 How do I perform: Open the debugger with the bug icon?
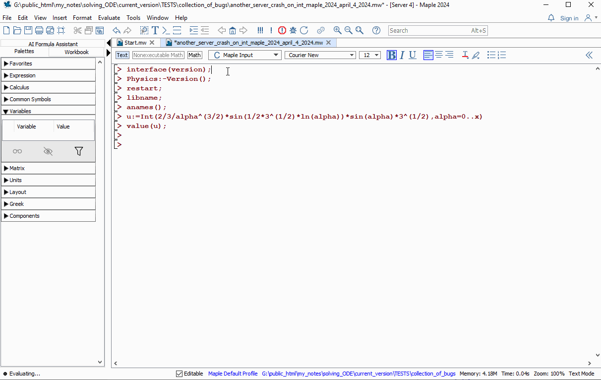pyautogui.click(x=293, y=30)
